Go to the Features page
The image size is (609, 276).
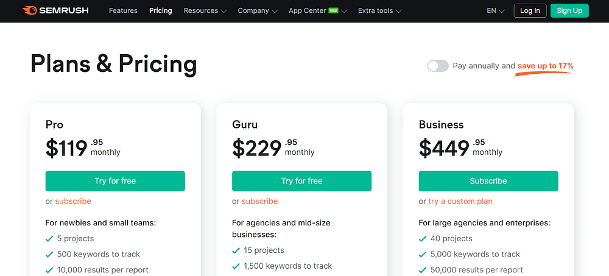click(123, 10)
